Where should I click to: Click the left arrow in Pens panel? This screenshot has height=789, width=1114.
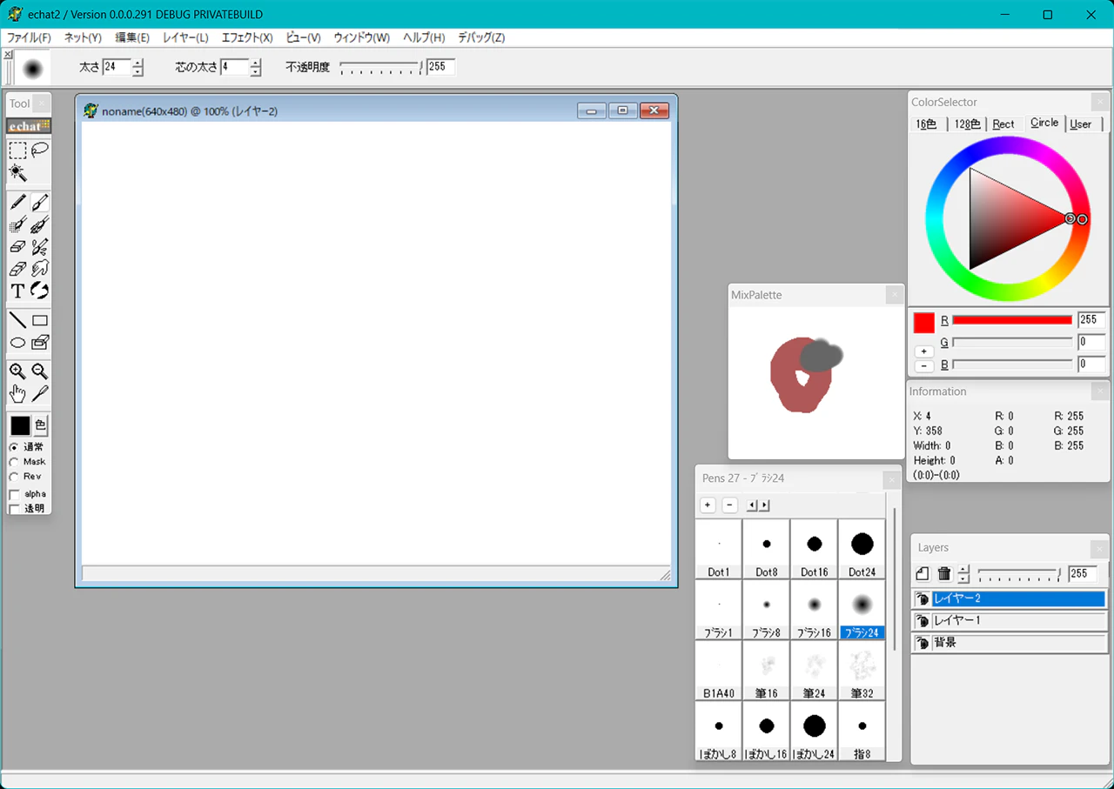tap(752, 505)
